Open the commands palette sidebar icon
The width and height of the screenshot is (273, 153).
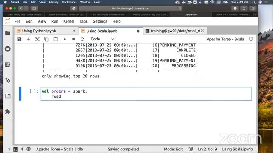click(x=8, y=65)
